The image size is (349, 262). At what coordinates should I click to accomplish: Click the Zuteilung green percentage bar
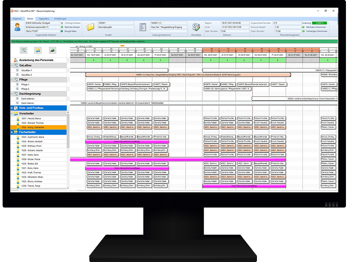click(319, 23)
